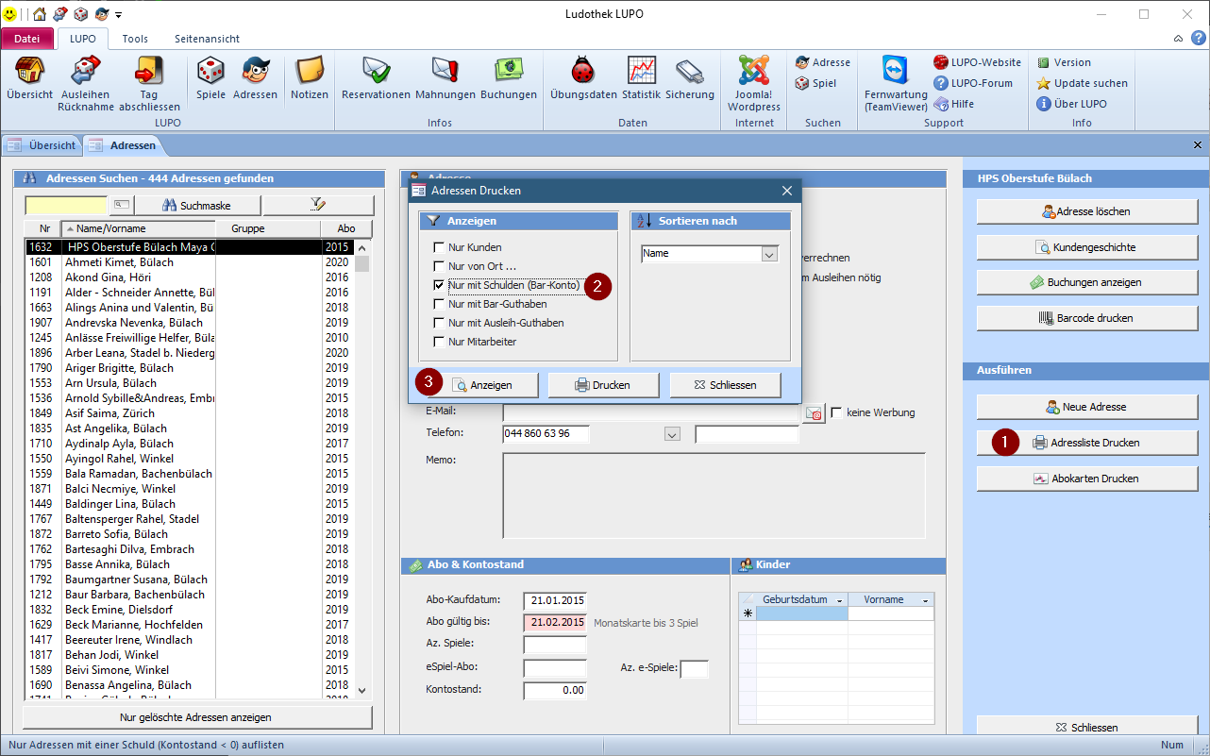Switch to the Seitenansicht ribbon tab

click(207, 39)
